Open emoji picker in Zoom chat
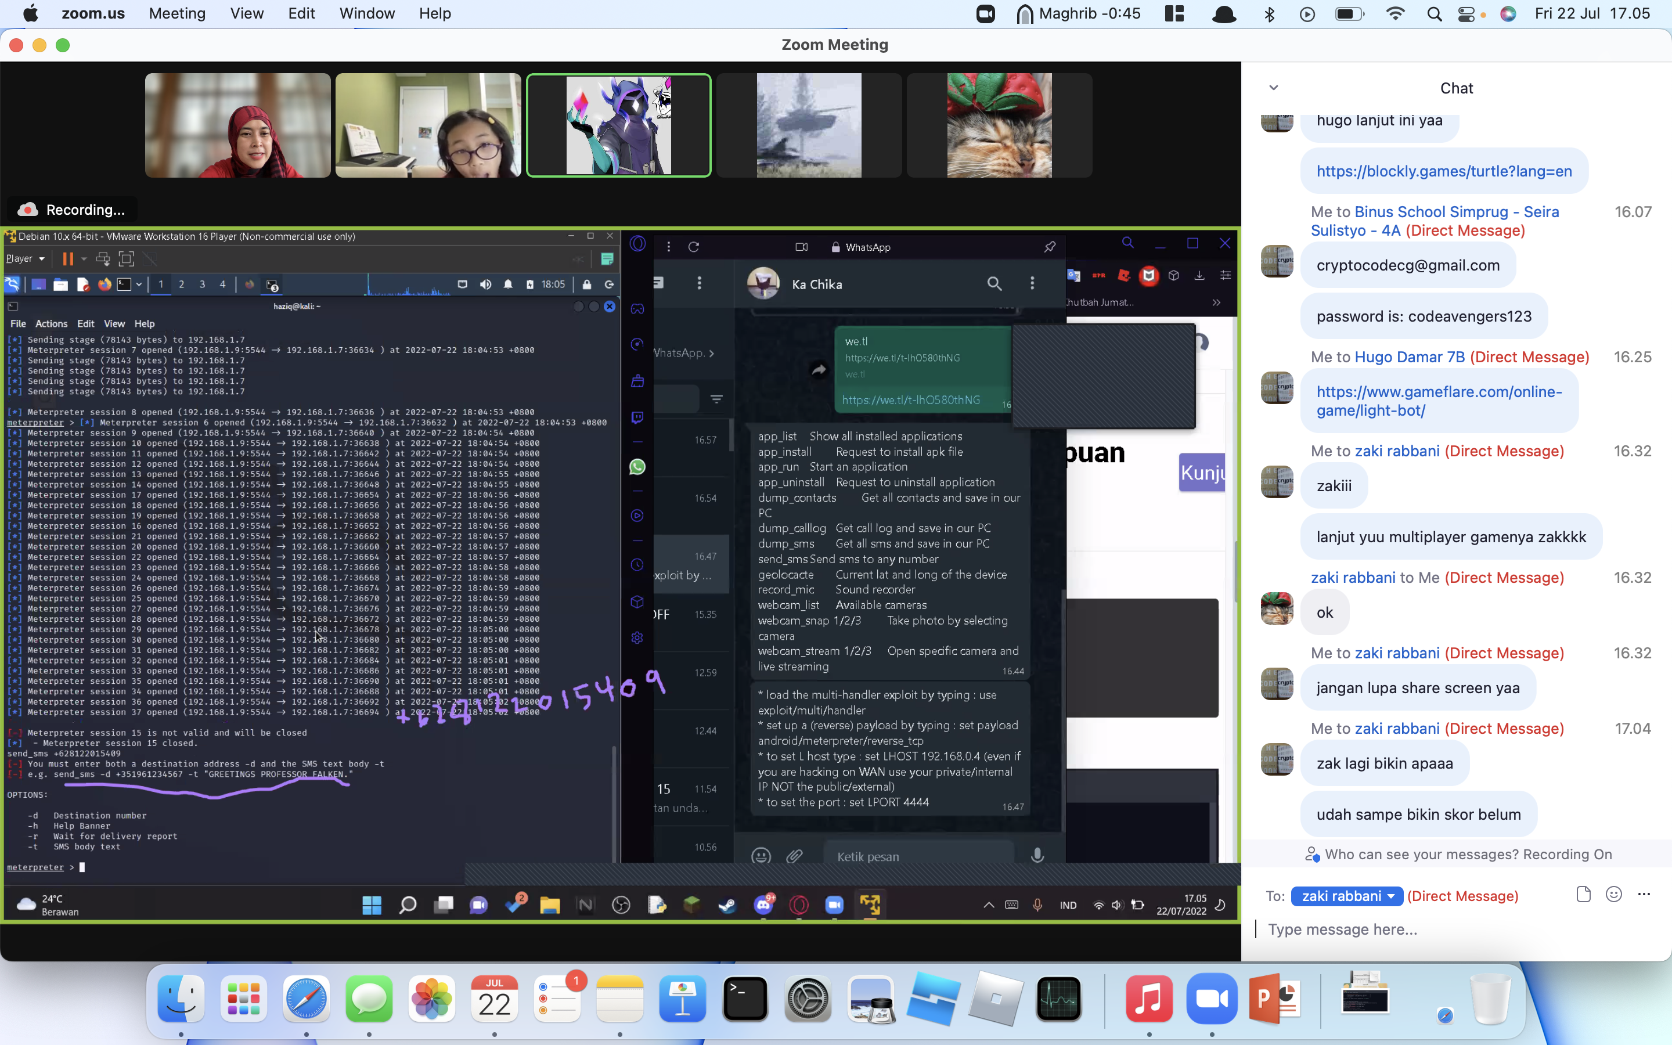The width and height of the screenshot is (1672, 1045). pyautogui.click(x=1614, y=894)
